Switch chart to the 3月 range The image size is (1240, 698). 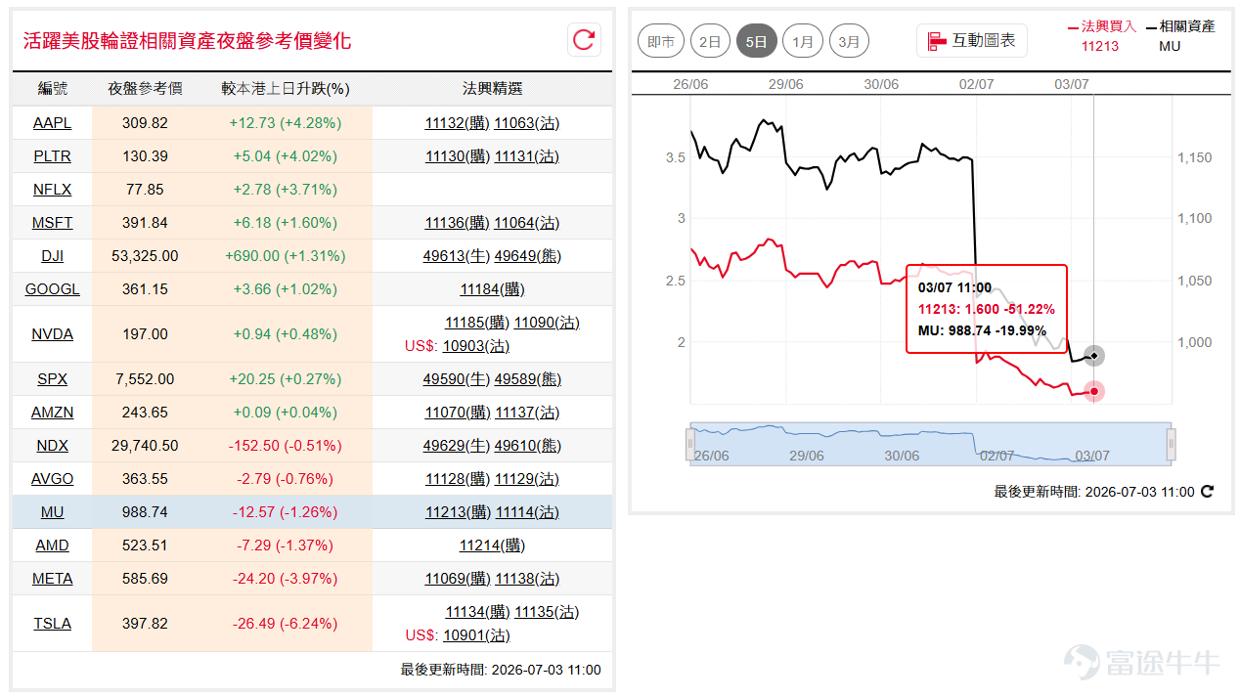pyautogui.click(x=850, y=41)
